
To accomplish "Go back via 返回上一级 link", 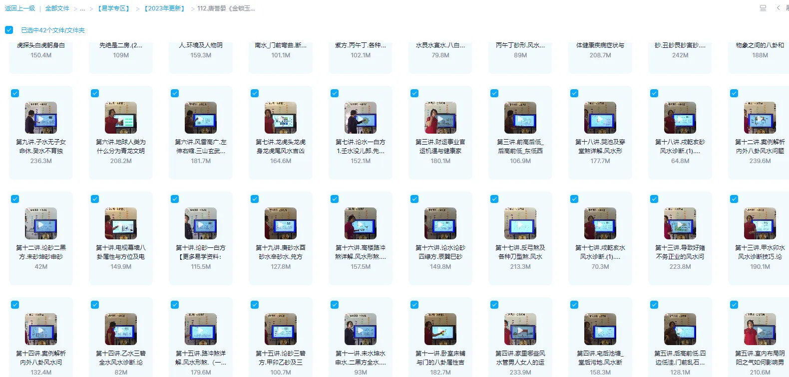I will (20, 8).
